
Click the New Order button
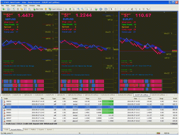[x=38, y=9]
